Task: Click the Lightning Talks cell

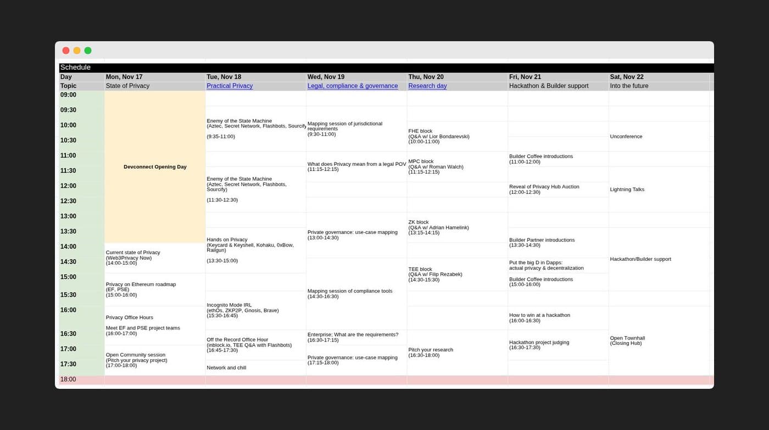Action: (627, 189)
